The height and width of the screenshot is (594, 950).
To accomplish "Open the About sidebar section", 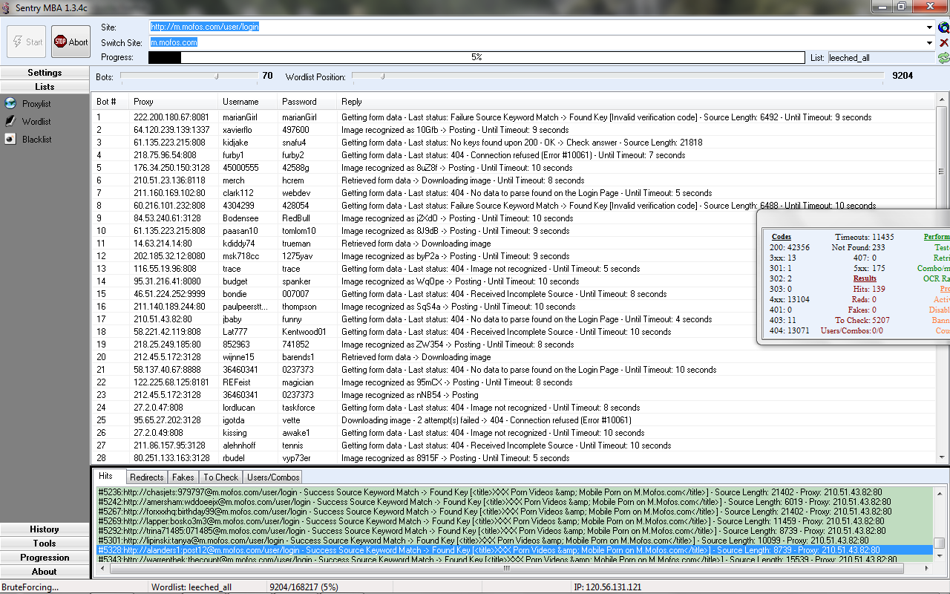I will point(45,572).
